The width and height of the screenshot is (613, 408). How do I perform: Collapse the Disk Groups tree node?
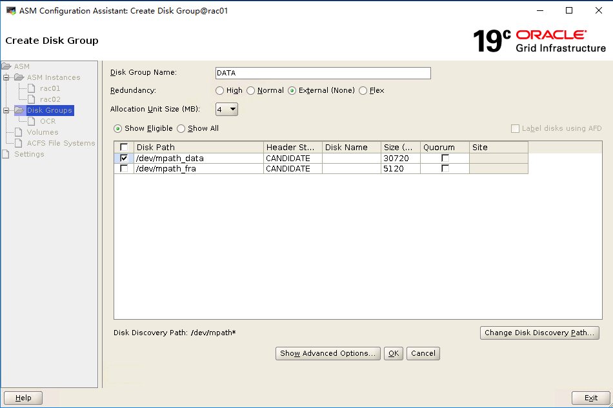coord(6,110)
